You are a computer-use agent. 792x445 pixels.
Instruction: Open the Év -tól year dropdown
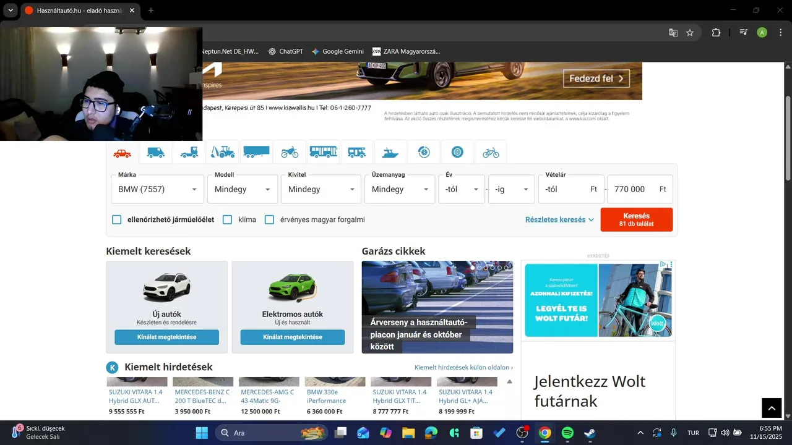pyautogui.click(x=462, y=189)
